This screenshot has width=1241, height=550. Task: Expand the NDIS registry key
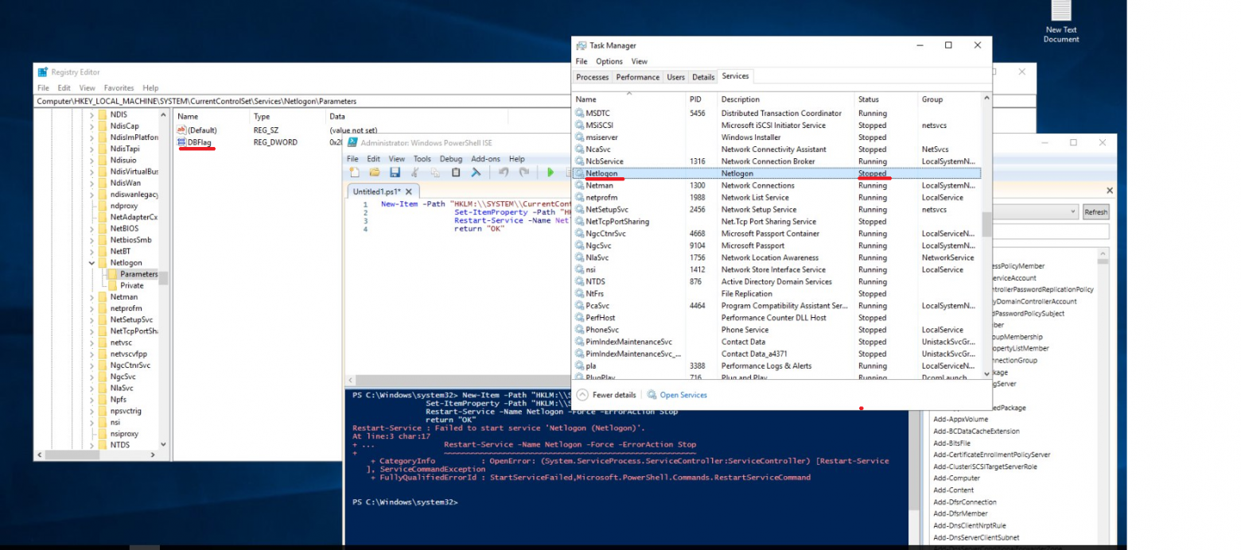tap(92, 114)
